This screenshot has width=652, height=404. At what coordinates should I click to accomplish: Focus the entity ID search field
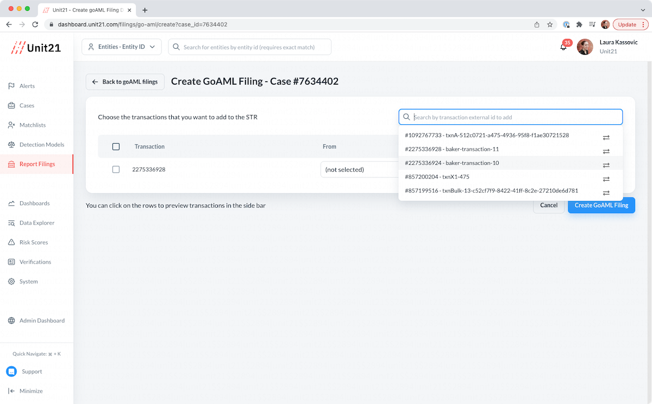click(x=249, y=47)
